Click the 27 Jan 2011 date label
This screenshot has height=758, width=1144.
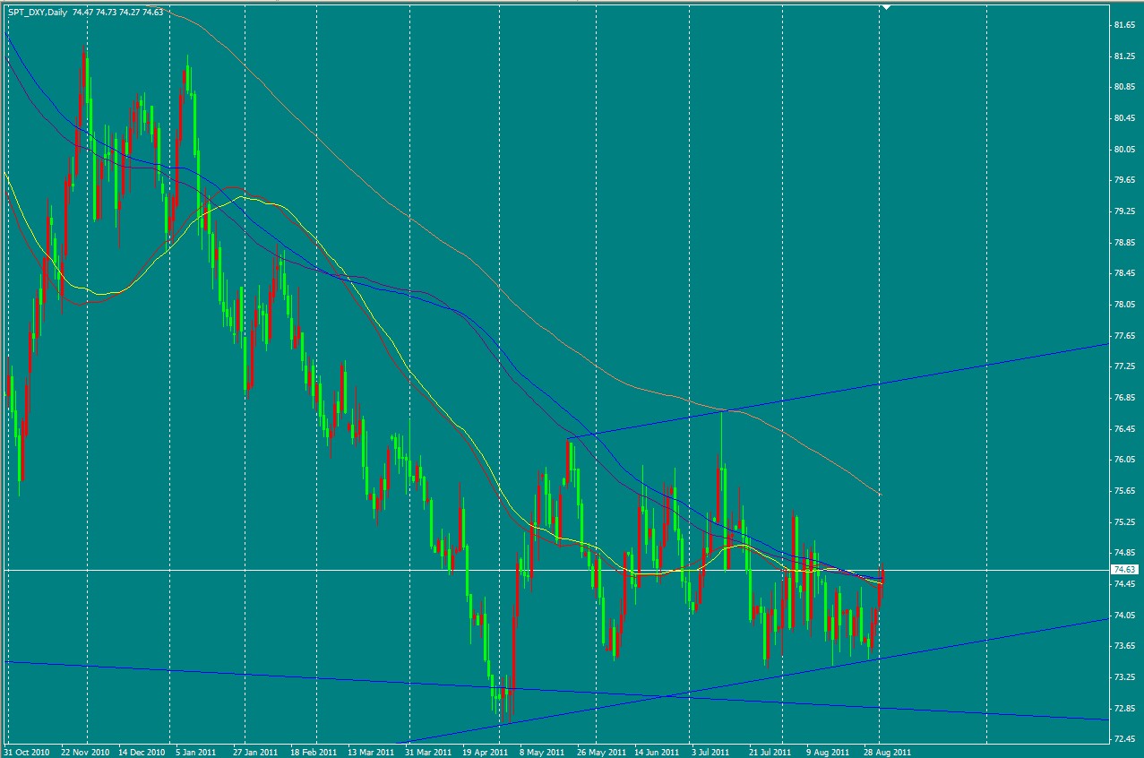[x=257, y=752]
